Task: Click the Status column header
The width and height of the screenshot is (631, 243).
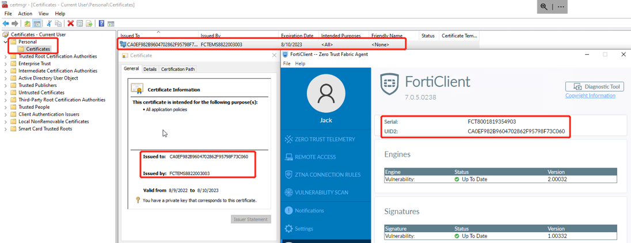Action: [429, 35]
